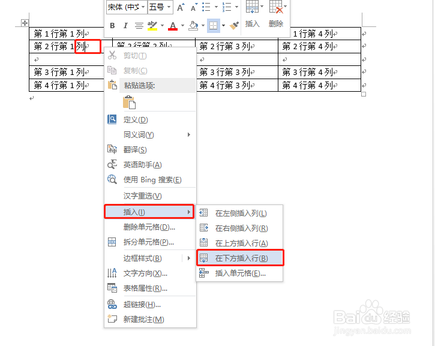The height and width of the screenshot is (346, 435).
Task: Click the table resize handle square
Action: [x=364, y=94]
